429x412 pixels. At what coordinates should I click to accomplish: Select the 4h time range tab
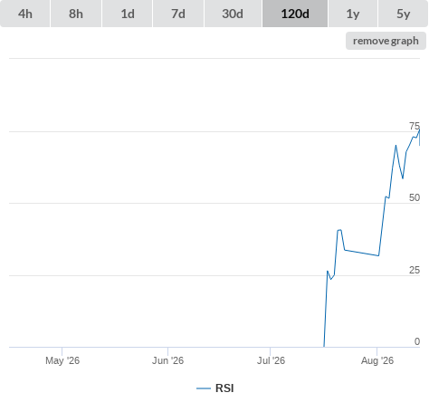tap(25, 14)
